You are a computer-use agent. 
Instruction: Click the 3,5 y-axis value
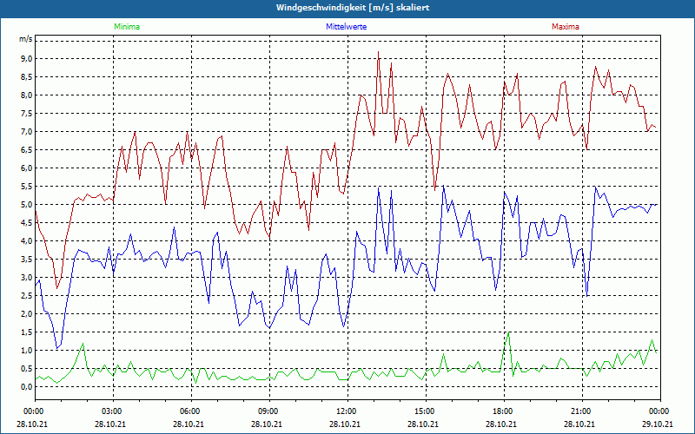click(x=26, y=259)
